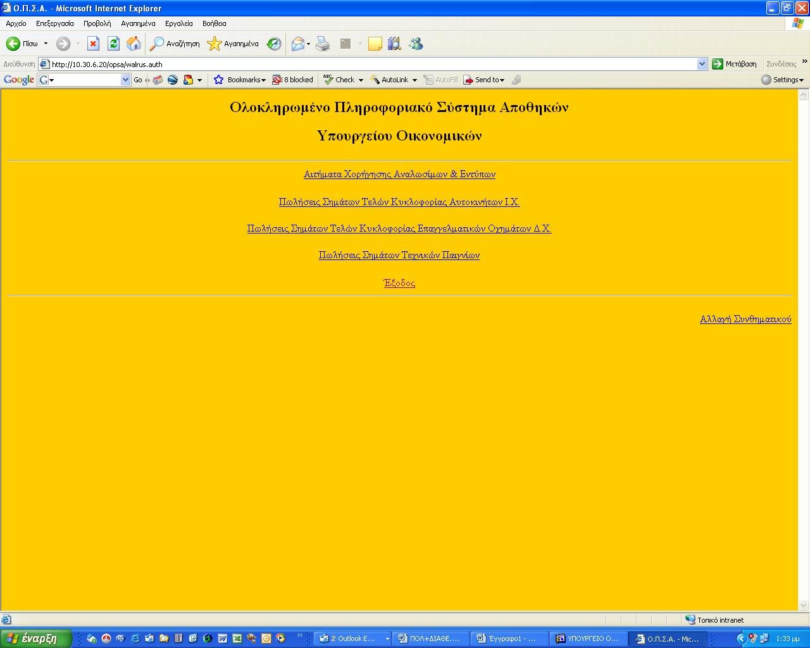The width and height of the screenshot is (810, 648).
Task: Click the Google toolbar search field
Action: click(85, 80)
